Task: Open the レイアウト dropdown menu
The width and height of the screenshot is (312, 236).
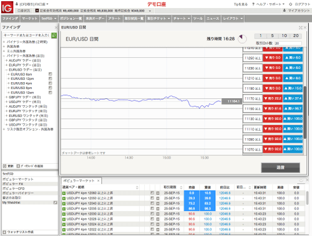Action: tap(233, 19)
